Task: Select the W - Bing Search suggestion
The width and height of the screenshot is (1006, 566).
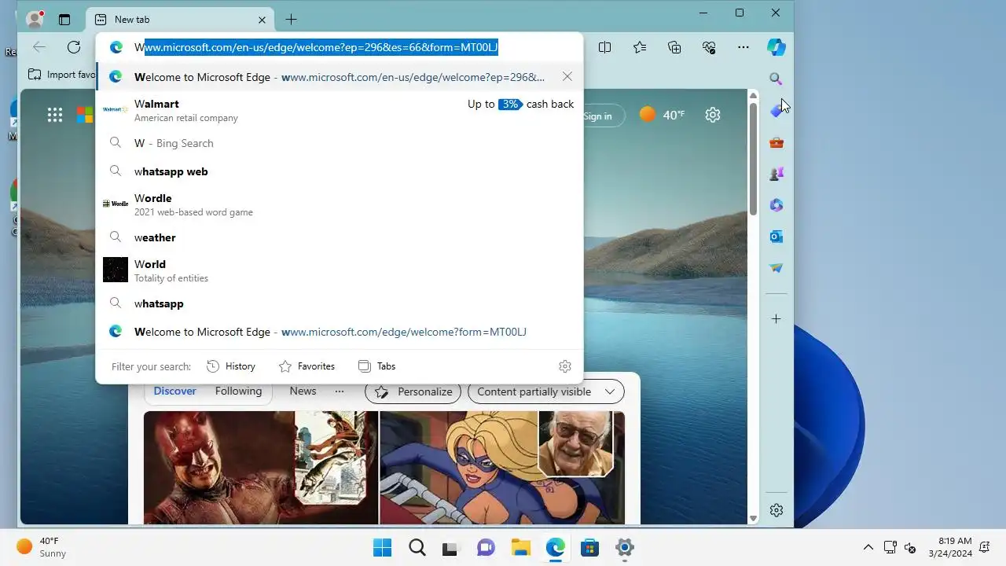Action: pos(340,143)
